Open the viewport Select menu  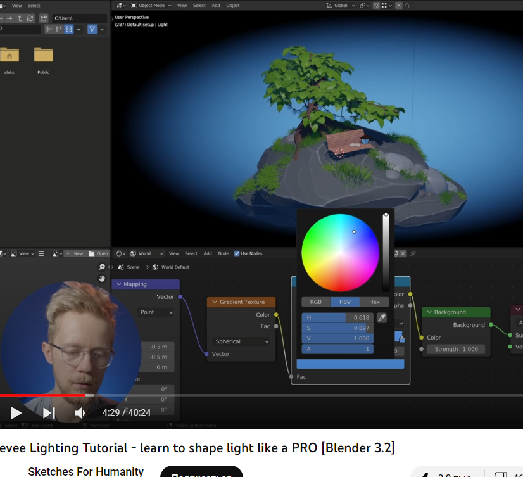[199, 5]
